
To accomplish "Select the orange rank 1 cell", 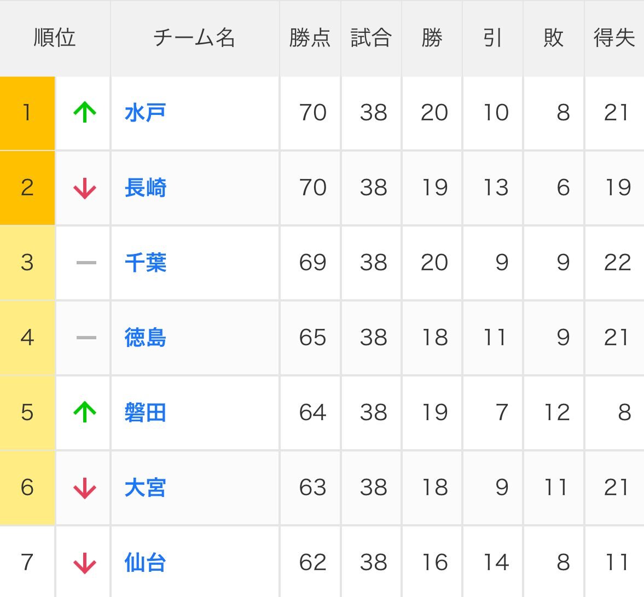I will coord(27,113).
